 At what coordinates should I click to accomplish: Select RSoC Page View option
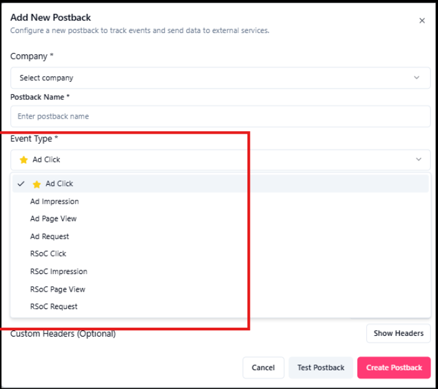coord(57,289)
